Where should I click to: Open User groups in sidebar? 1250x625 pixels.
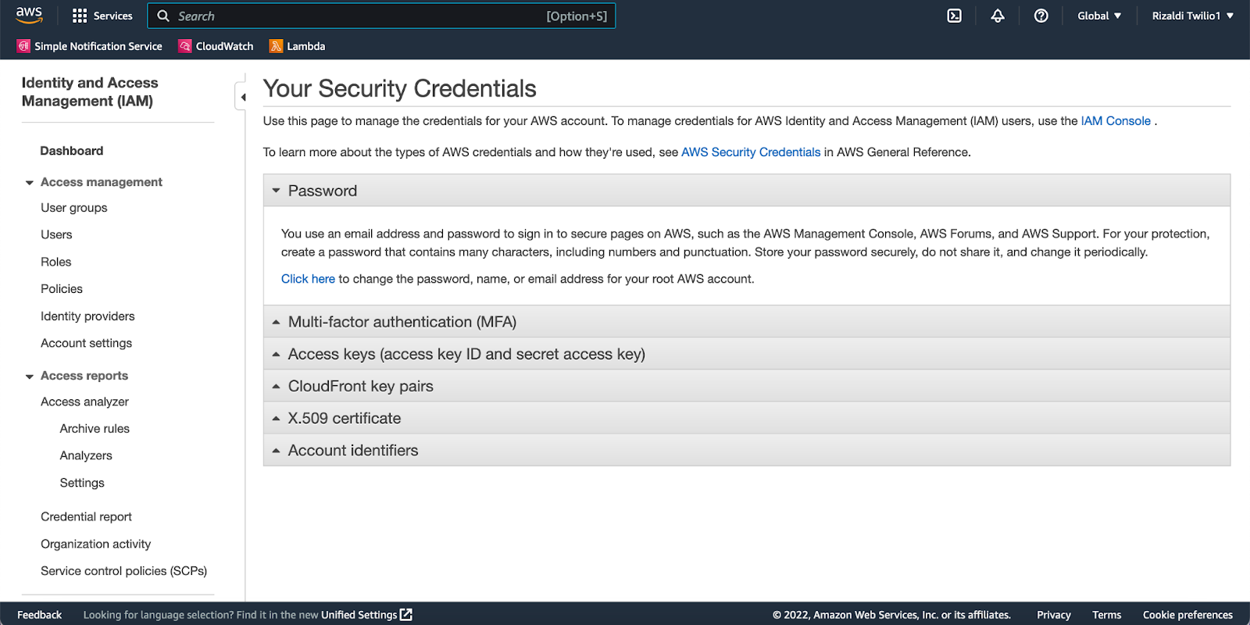pyautogui.click(x=74, y=208)
